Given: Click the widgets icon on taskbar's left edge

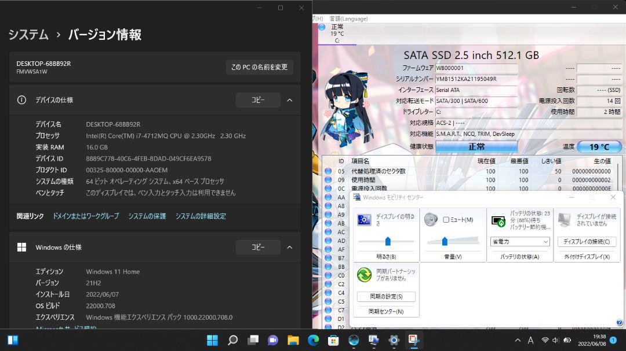Looking at the screenshot, I should (x=13, y=340).
